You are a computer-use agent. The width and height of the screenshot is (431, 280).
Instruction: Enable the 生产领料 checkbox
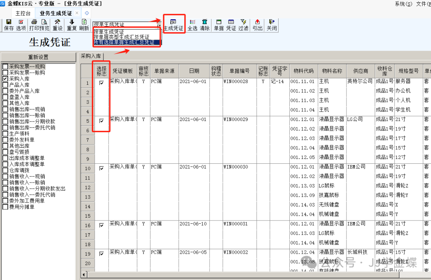coord(5,134)
